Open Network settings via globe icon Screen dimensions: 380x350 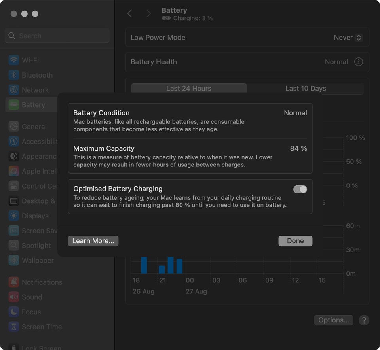pos(14,90)
